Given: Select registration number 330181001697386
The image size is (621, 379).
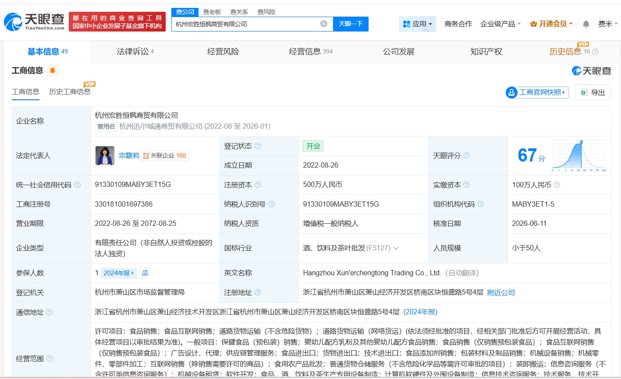Looking at the screenshot, I should pyautogui.click(x=124, y=204).
